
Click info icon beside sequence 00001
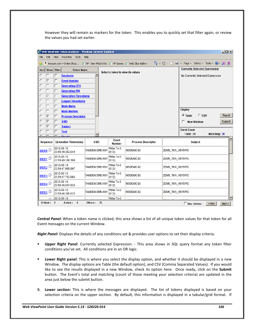(50, 158)
